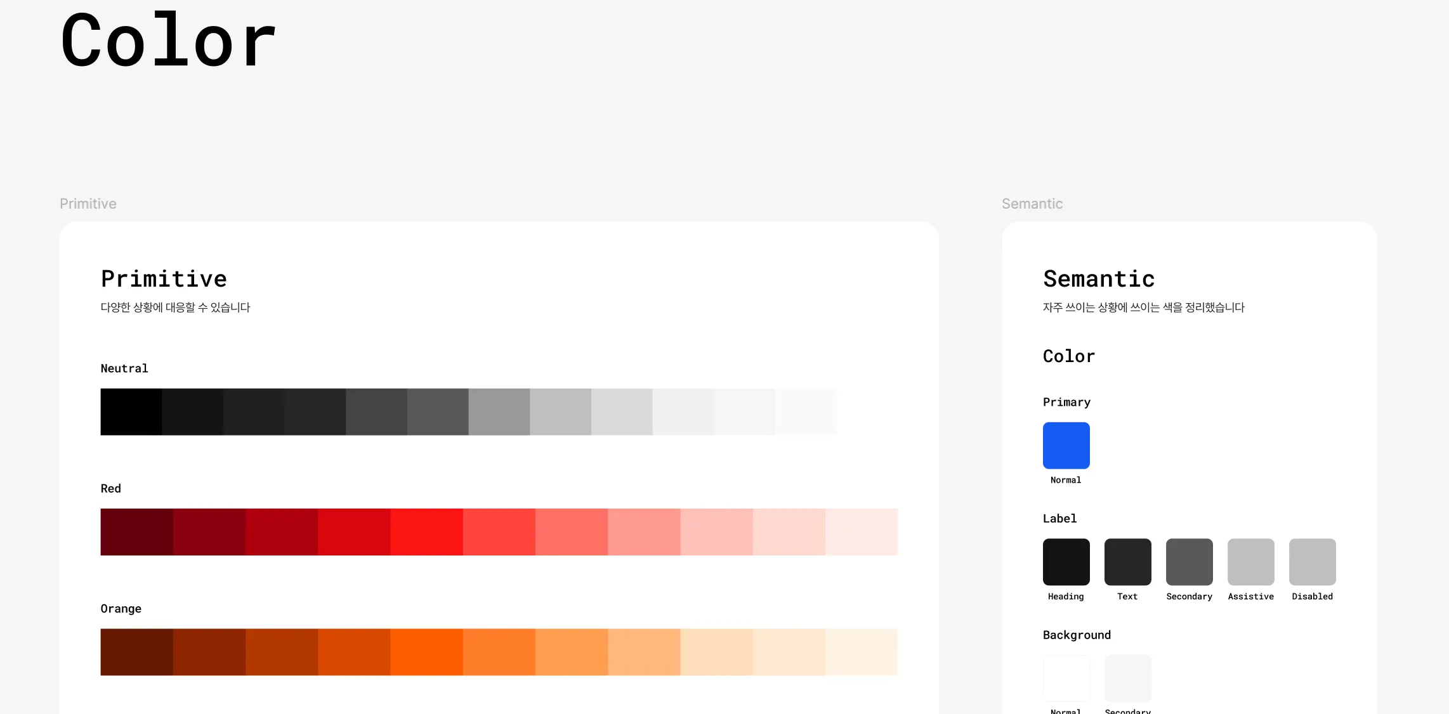Click the darkest brown swatch in Orange row
1449x714 pixels.
point(136,652)
